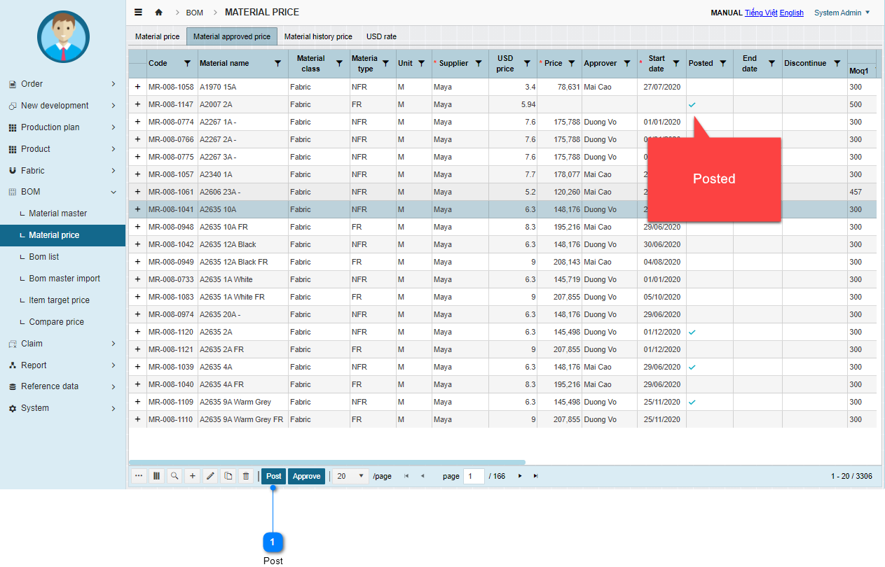Jump to first page arrow
The height and width of the screenshot is (567, 885).
click(406, 476)
